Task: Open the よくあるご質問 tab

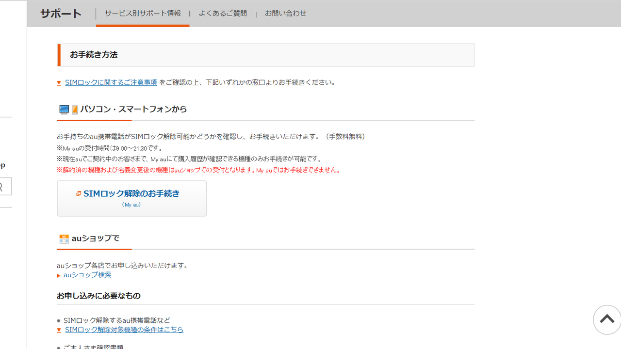Action: coord(223,14)
